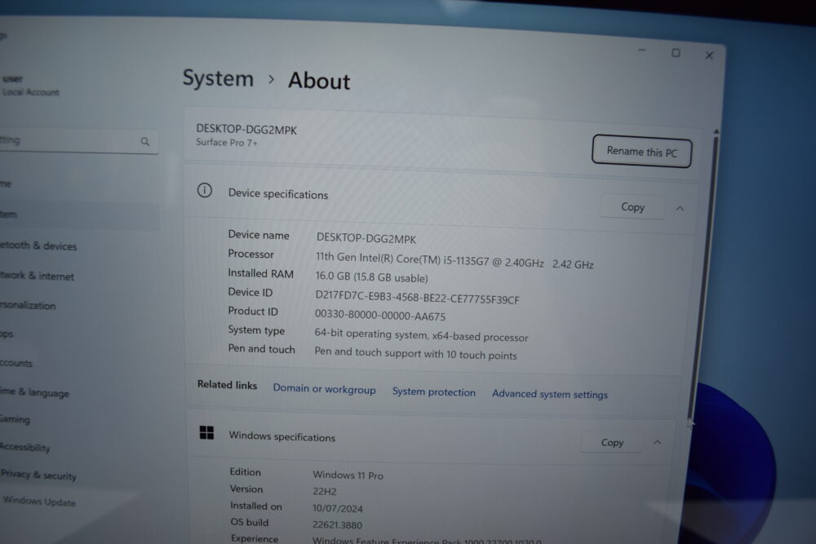This screenshot has width=816, height=544.
Task: Click installed RAM value 16.0 GB
Action: click(x=371, y=277)
